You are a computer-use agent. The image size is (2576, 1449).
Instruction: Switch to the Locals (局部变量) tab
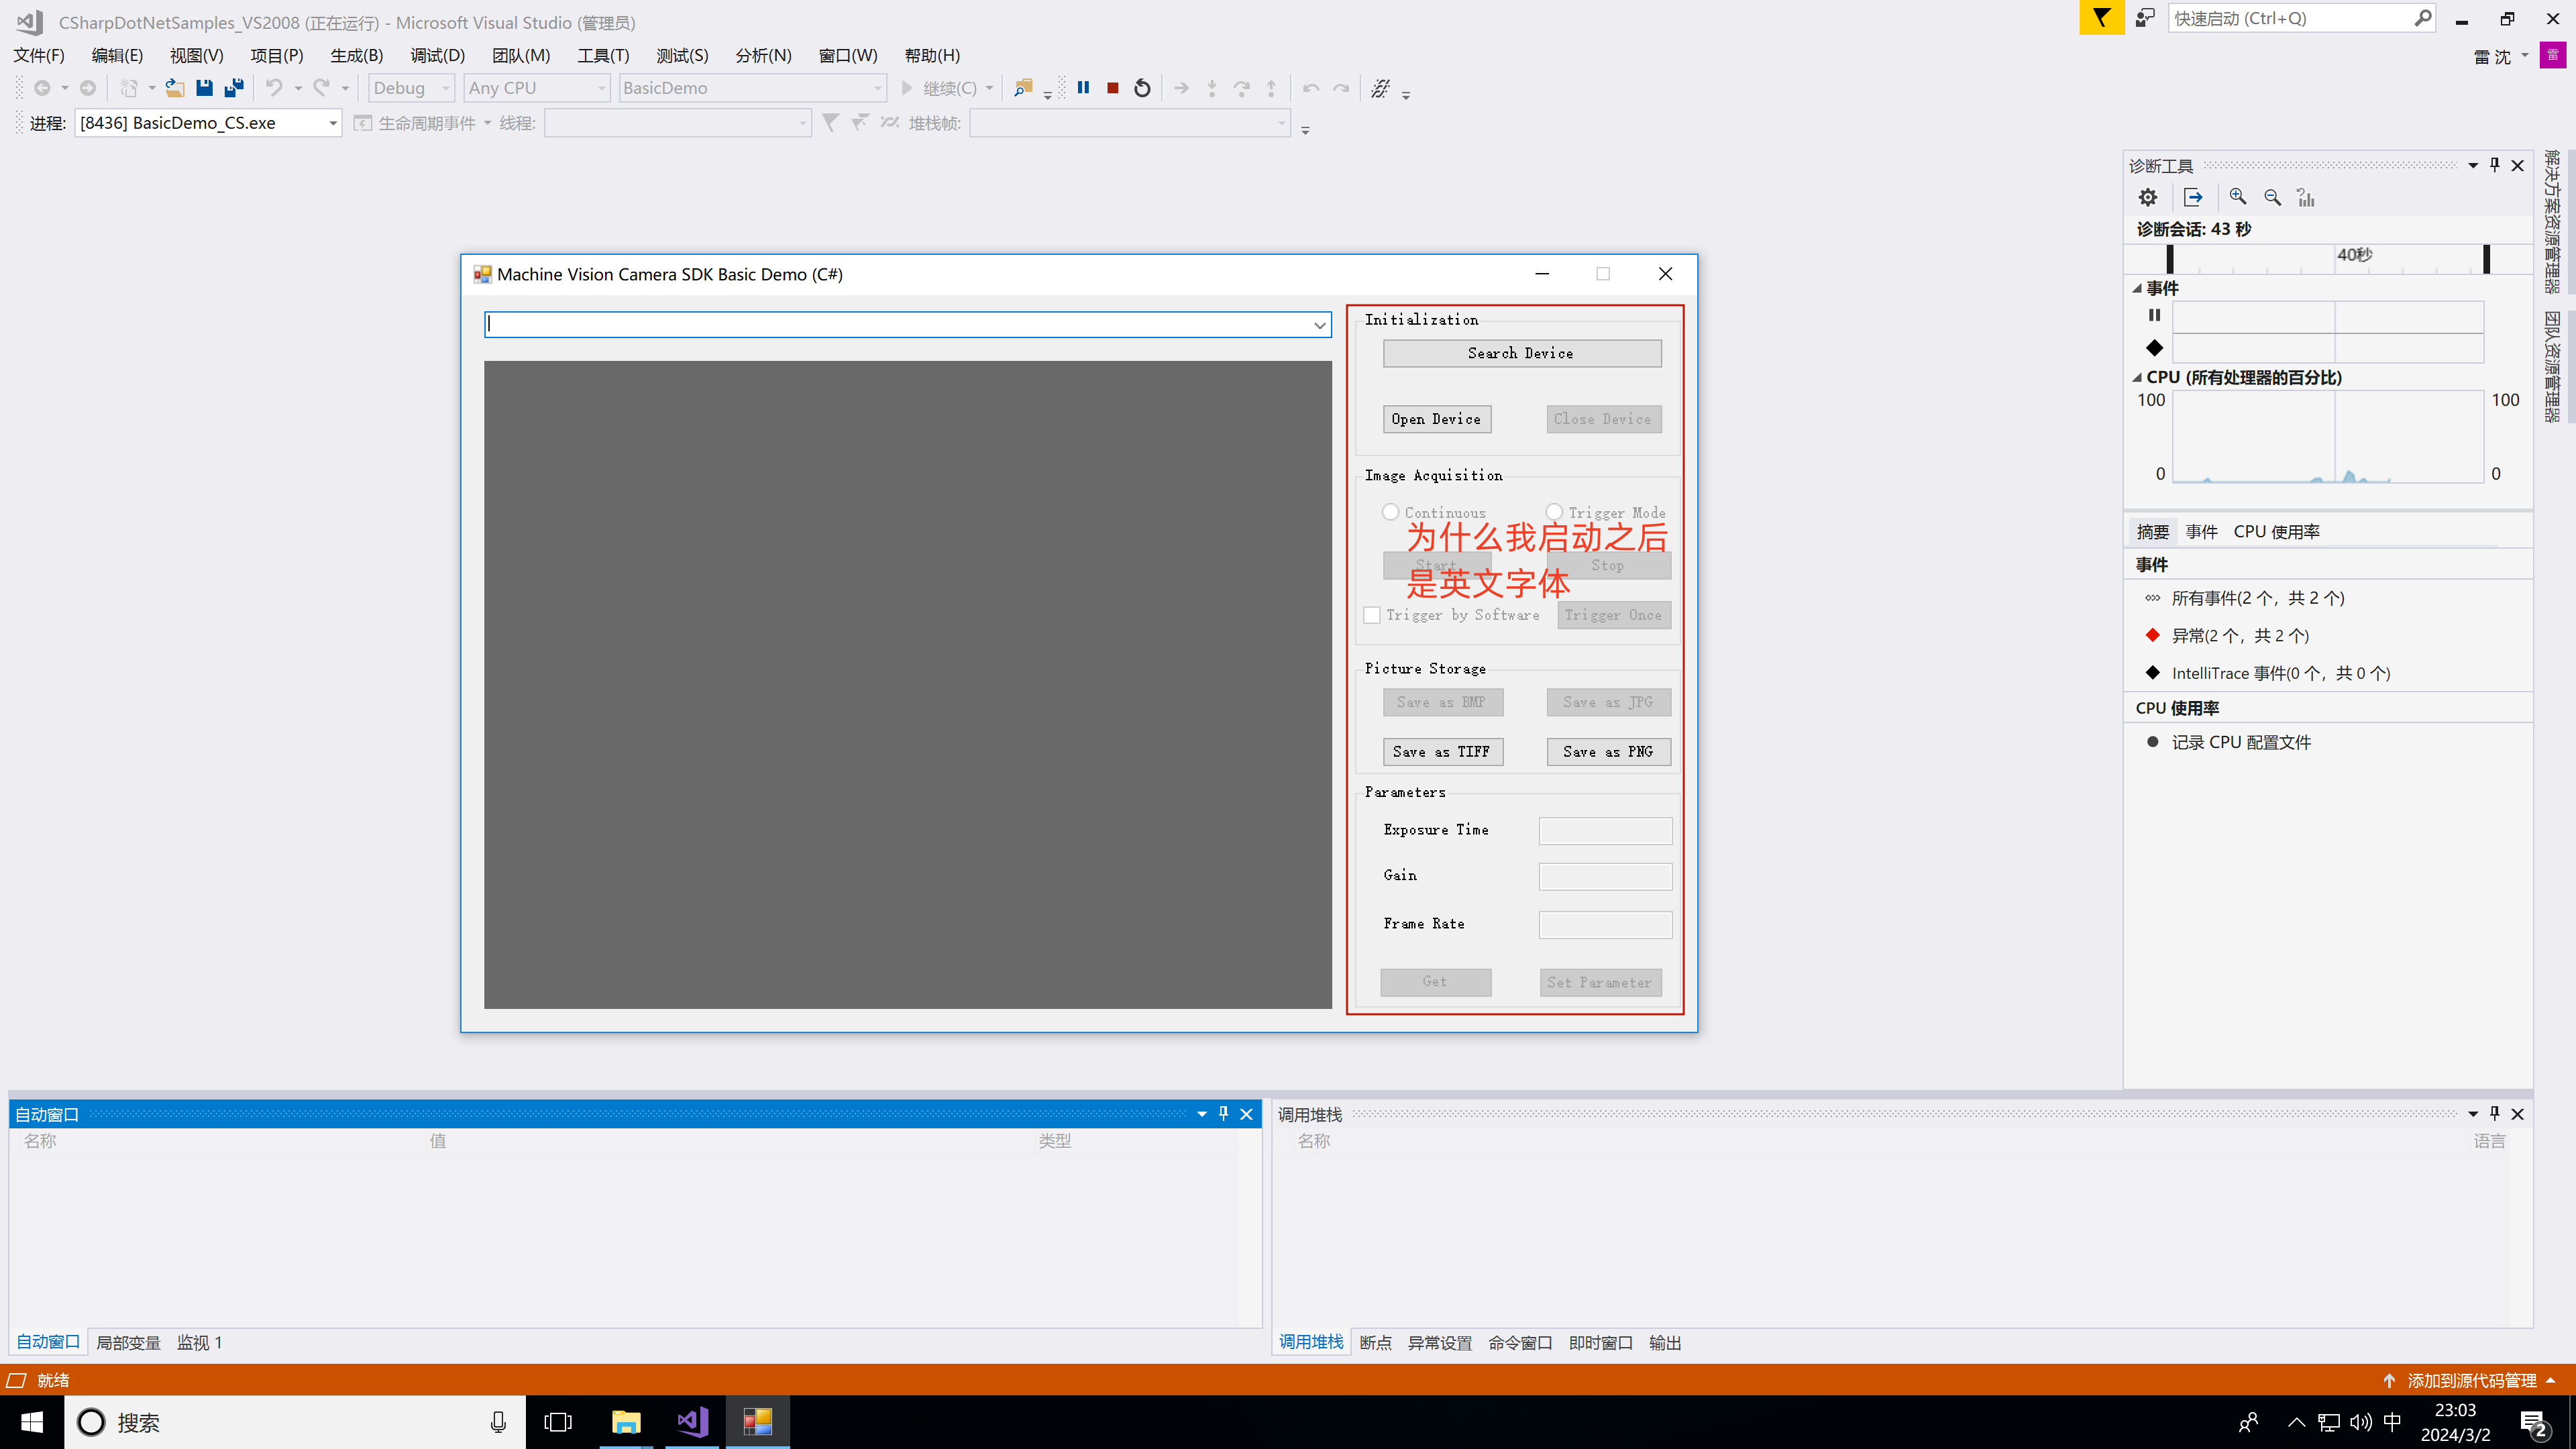[x=128, y=1342]
